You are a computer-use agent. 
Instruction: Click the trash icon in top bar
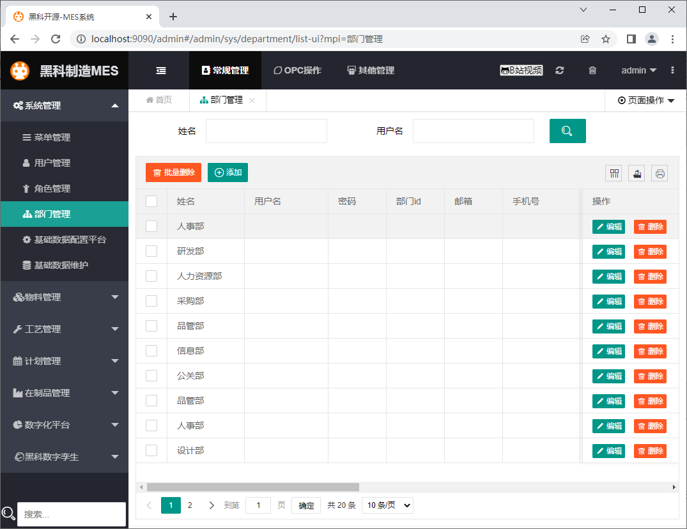pyautogui.click(x=592, y=70)
